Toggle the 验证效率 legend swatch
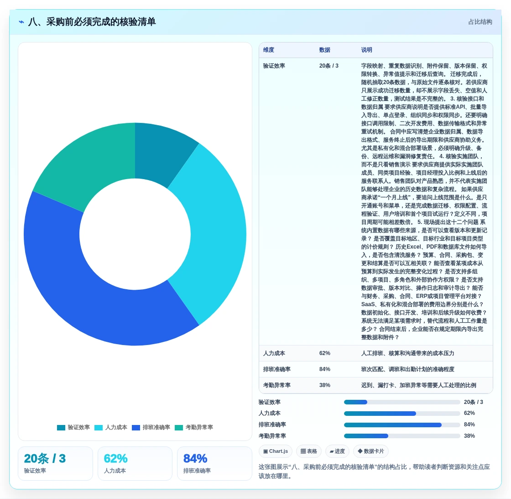 tap(61, 428)
